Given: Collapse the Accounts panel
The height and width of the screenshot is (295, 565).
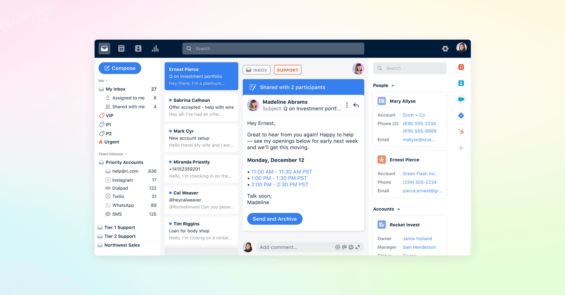Looking at the screenshot, I should tap(398, 209).
